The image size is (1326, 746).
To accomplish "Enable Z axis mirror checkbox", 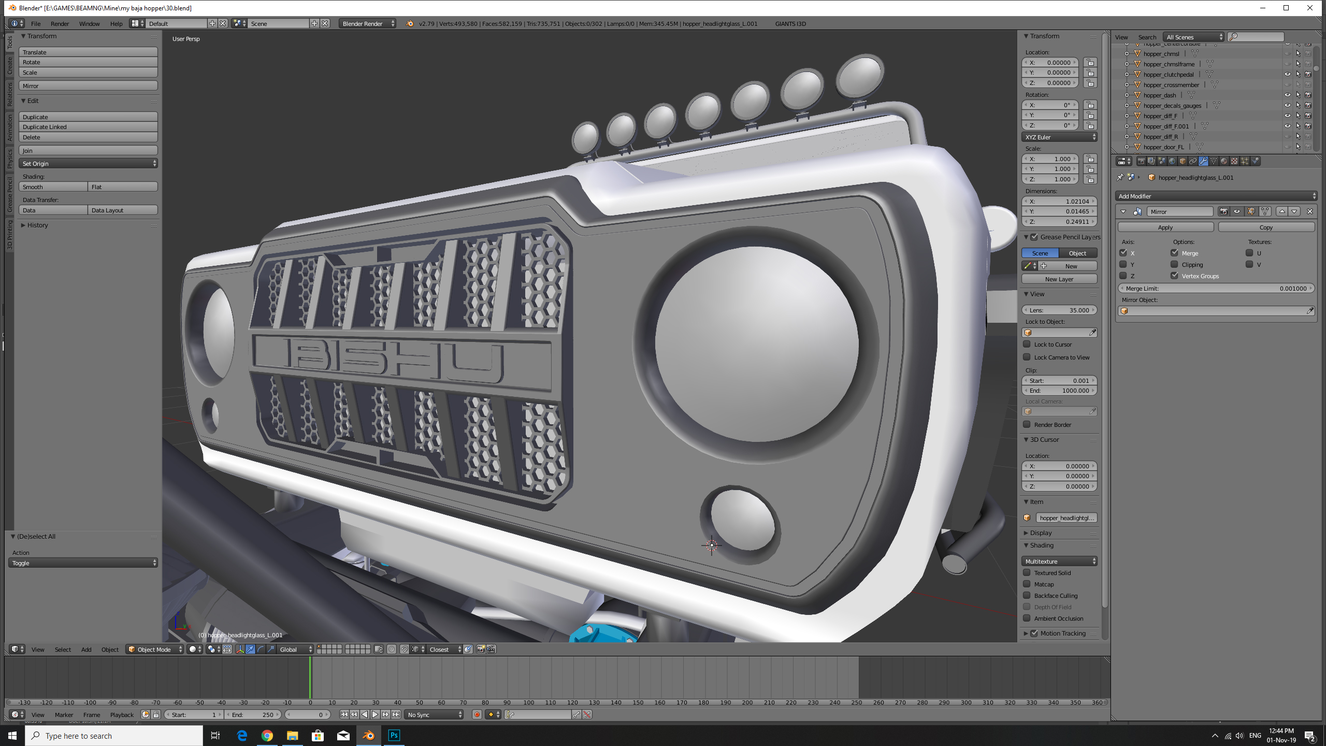I will click(x=1123, y=276).
